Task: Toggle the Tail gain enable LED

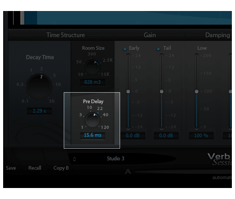Action: pos(158,49)
